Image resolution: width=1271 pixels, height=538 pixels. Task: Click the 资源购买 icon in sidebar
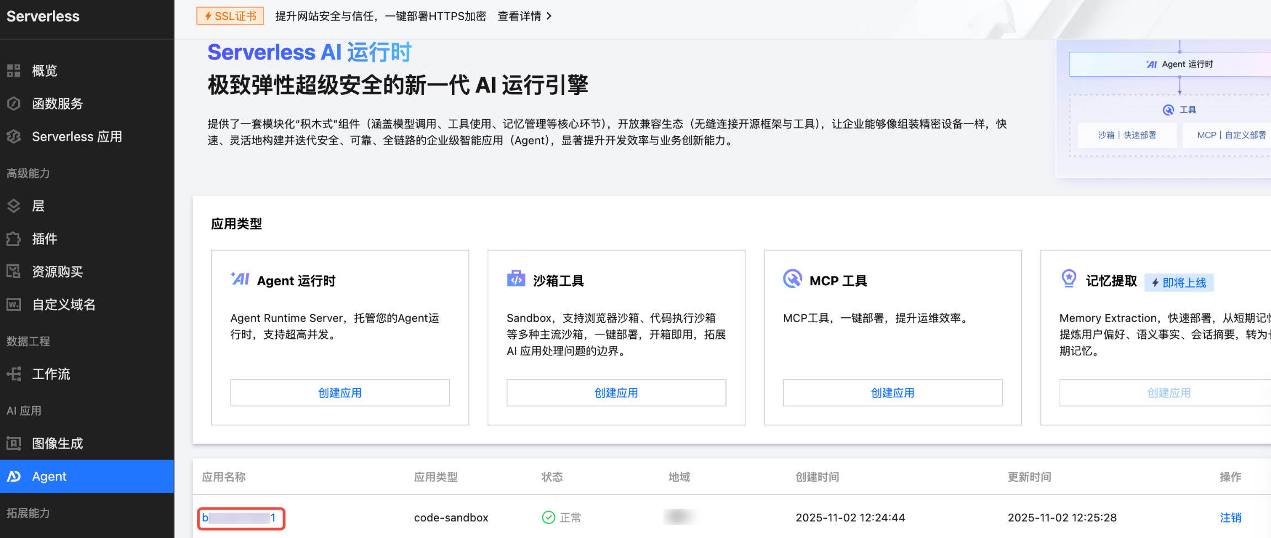[14, 271]
